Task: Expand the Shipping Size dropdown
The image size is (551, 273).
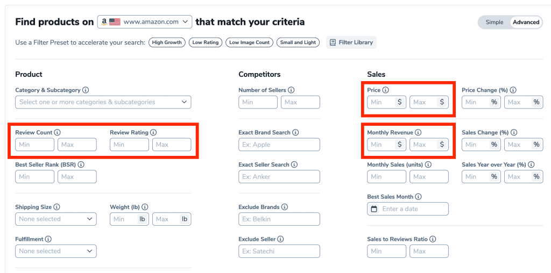Action: (56, 219)
